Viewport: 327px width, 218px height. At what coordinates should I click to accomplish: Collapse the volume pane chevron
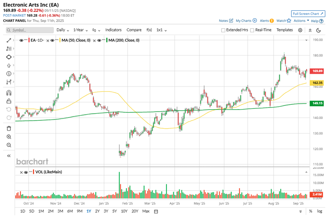click(306, 172)
